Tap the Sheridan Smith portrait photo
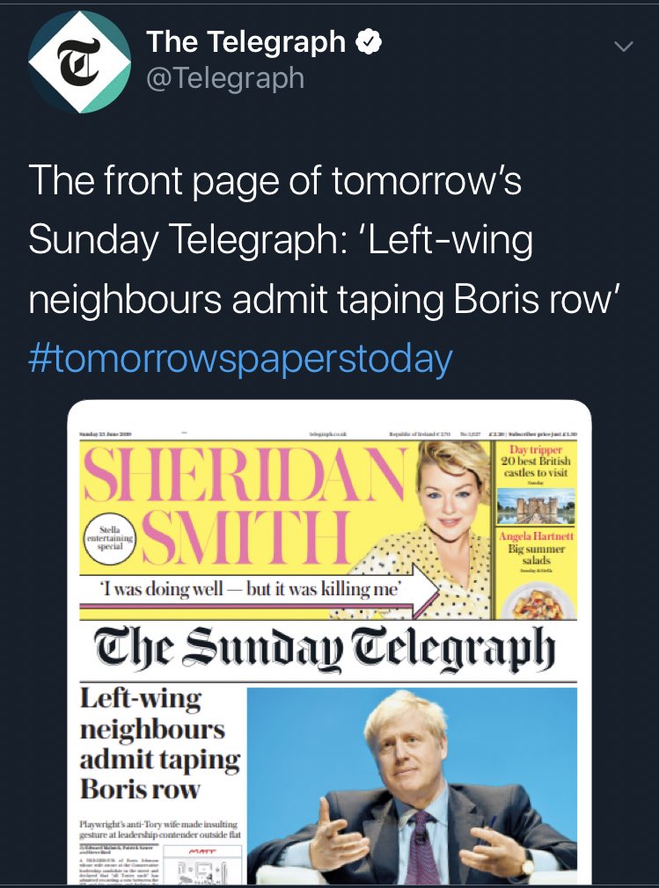Viewport: 659px width, 888px height. coord(448,530)
